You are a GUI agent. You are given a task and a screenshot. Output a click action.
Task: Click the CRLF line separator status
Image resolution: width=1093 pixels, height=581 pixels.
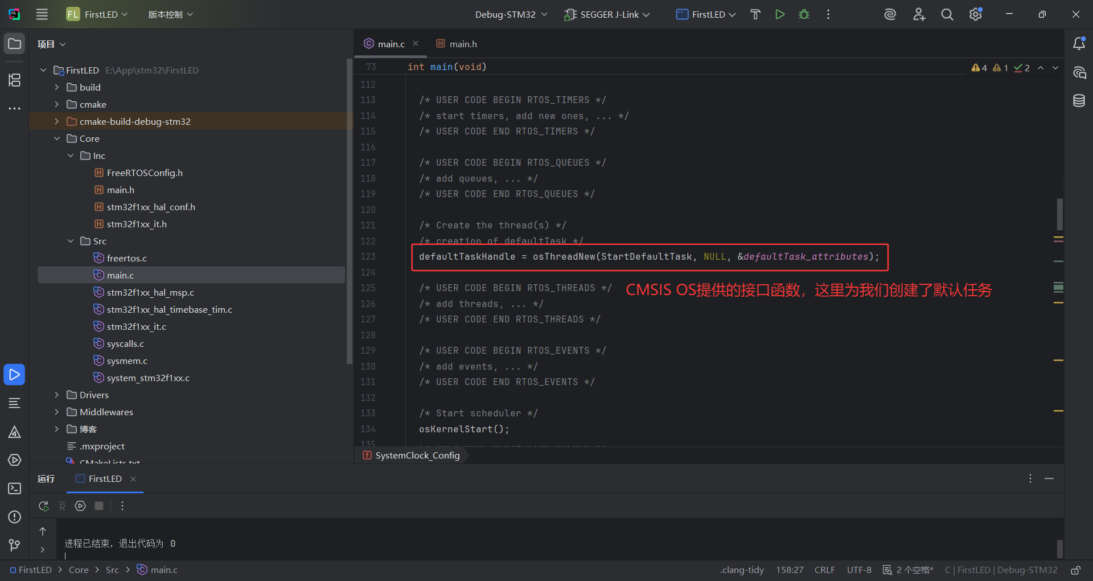click(x=825, y=570)
